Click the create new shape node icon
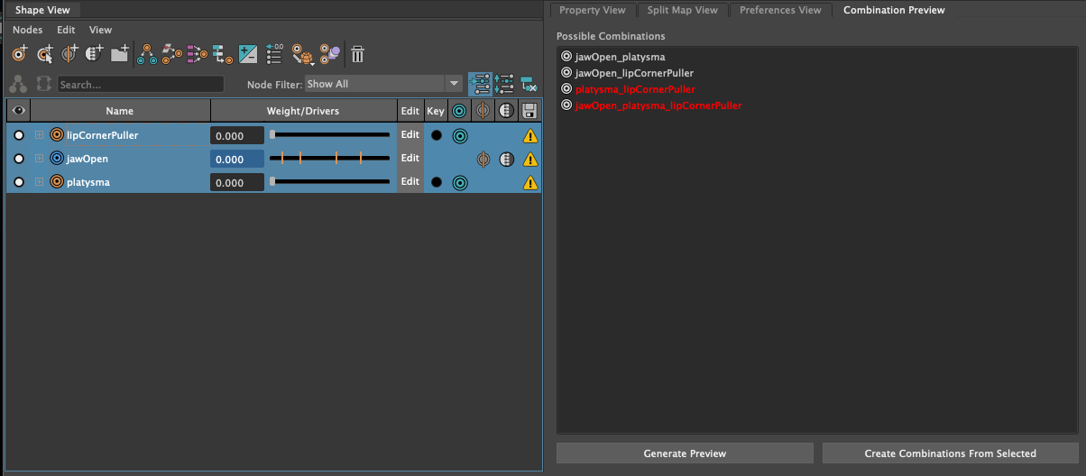 (20, 54)
